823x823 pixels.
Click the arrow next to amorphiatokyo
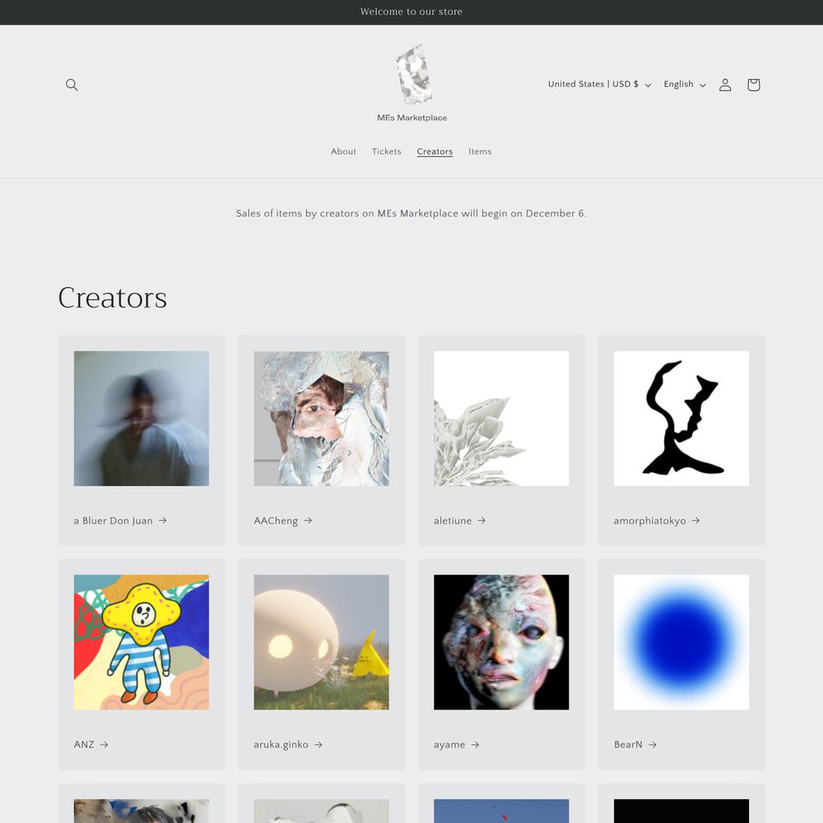click(695, 520)
